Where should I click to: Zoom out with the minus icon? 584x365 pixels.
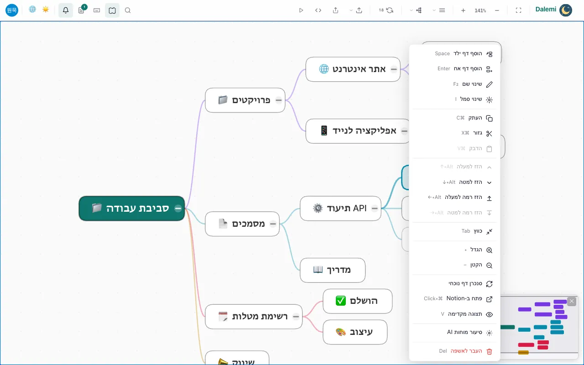point(497,10)
